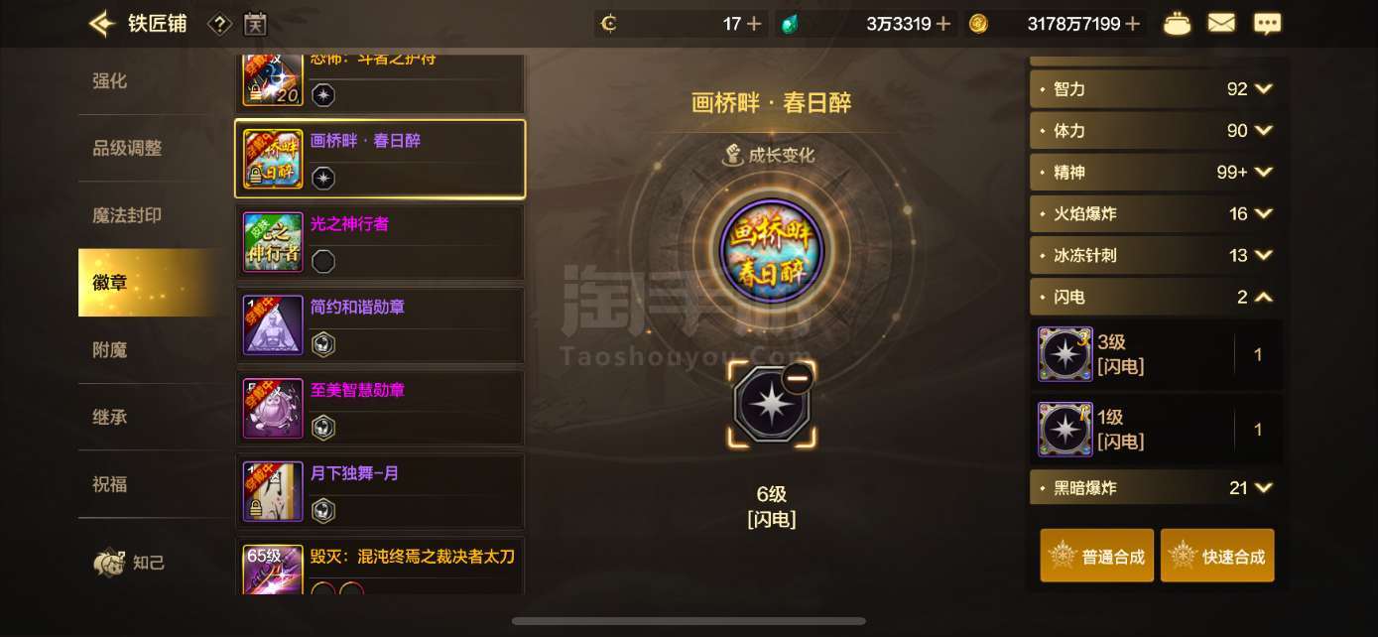Tap the plus beside gold coin amount

[x=1132, y=24]
